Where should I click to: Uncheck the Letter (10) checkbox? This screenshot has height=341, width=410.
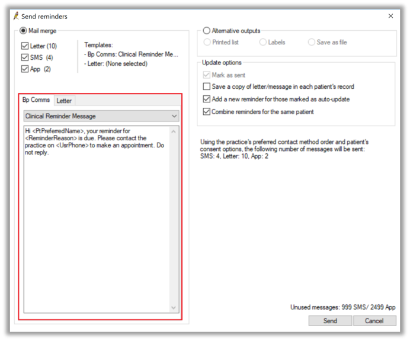(24, 46)
